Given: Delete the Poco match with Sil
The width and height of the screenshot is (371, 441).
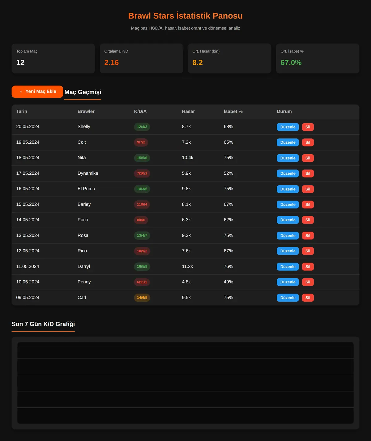Looking at the screenshot, I should point(308,220).
